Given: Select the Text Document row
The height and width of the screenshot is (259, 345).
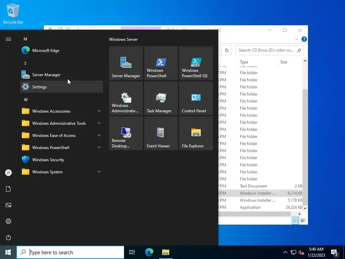Looking at the screenshot, I should [261, 186].
